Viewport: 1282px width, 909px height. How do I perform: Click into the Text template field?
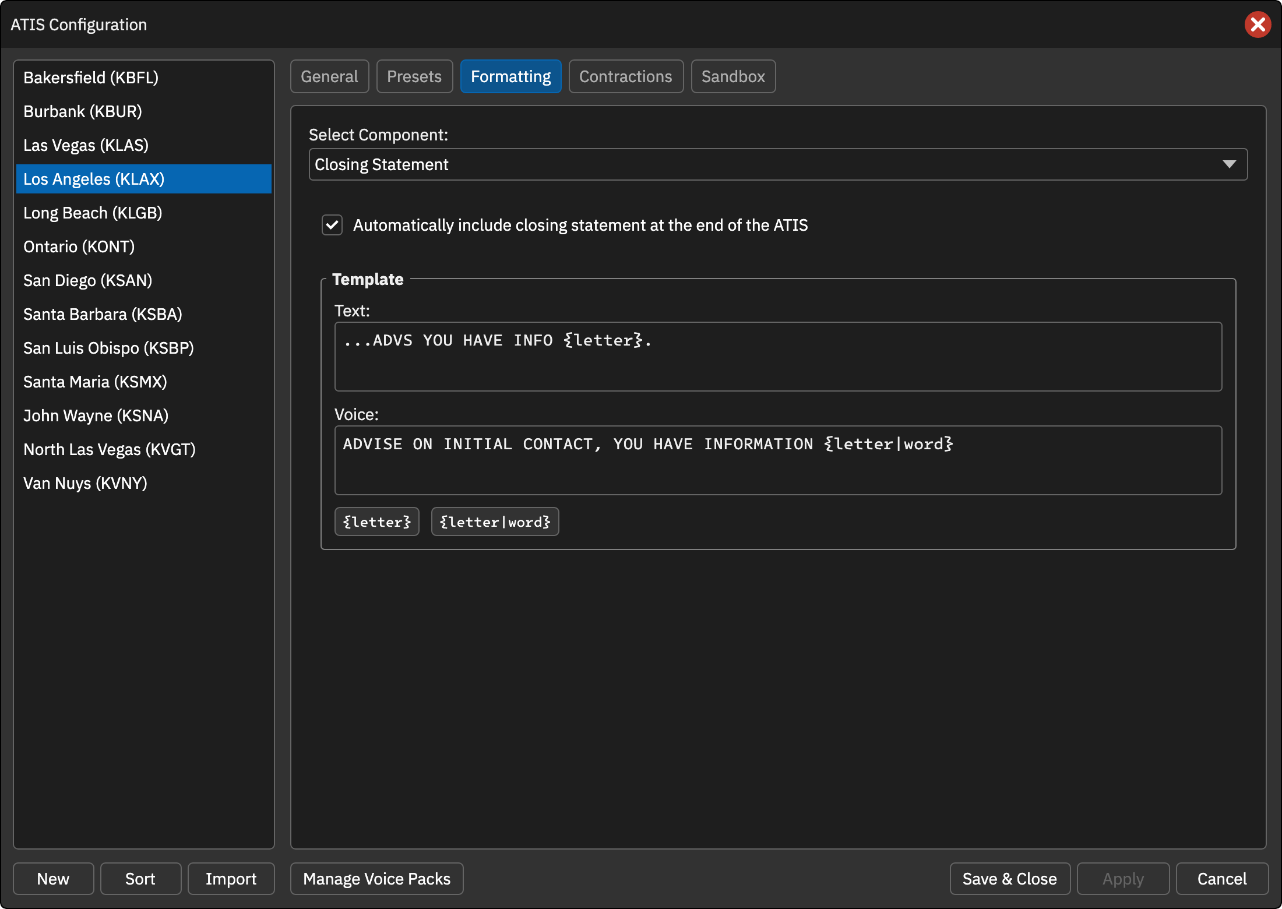[778, 357]
